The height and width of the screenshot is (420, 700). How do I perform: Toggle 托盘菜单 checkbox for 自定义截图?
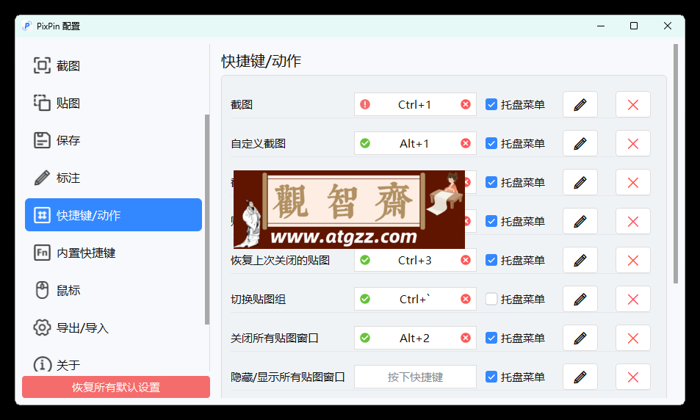(491, 143)
